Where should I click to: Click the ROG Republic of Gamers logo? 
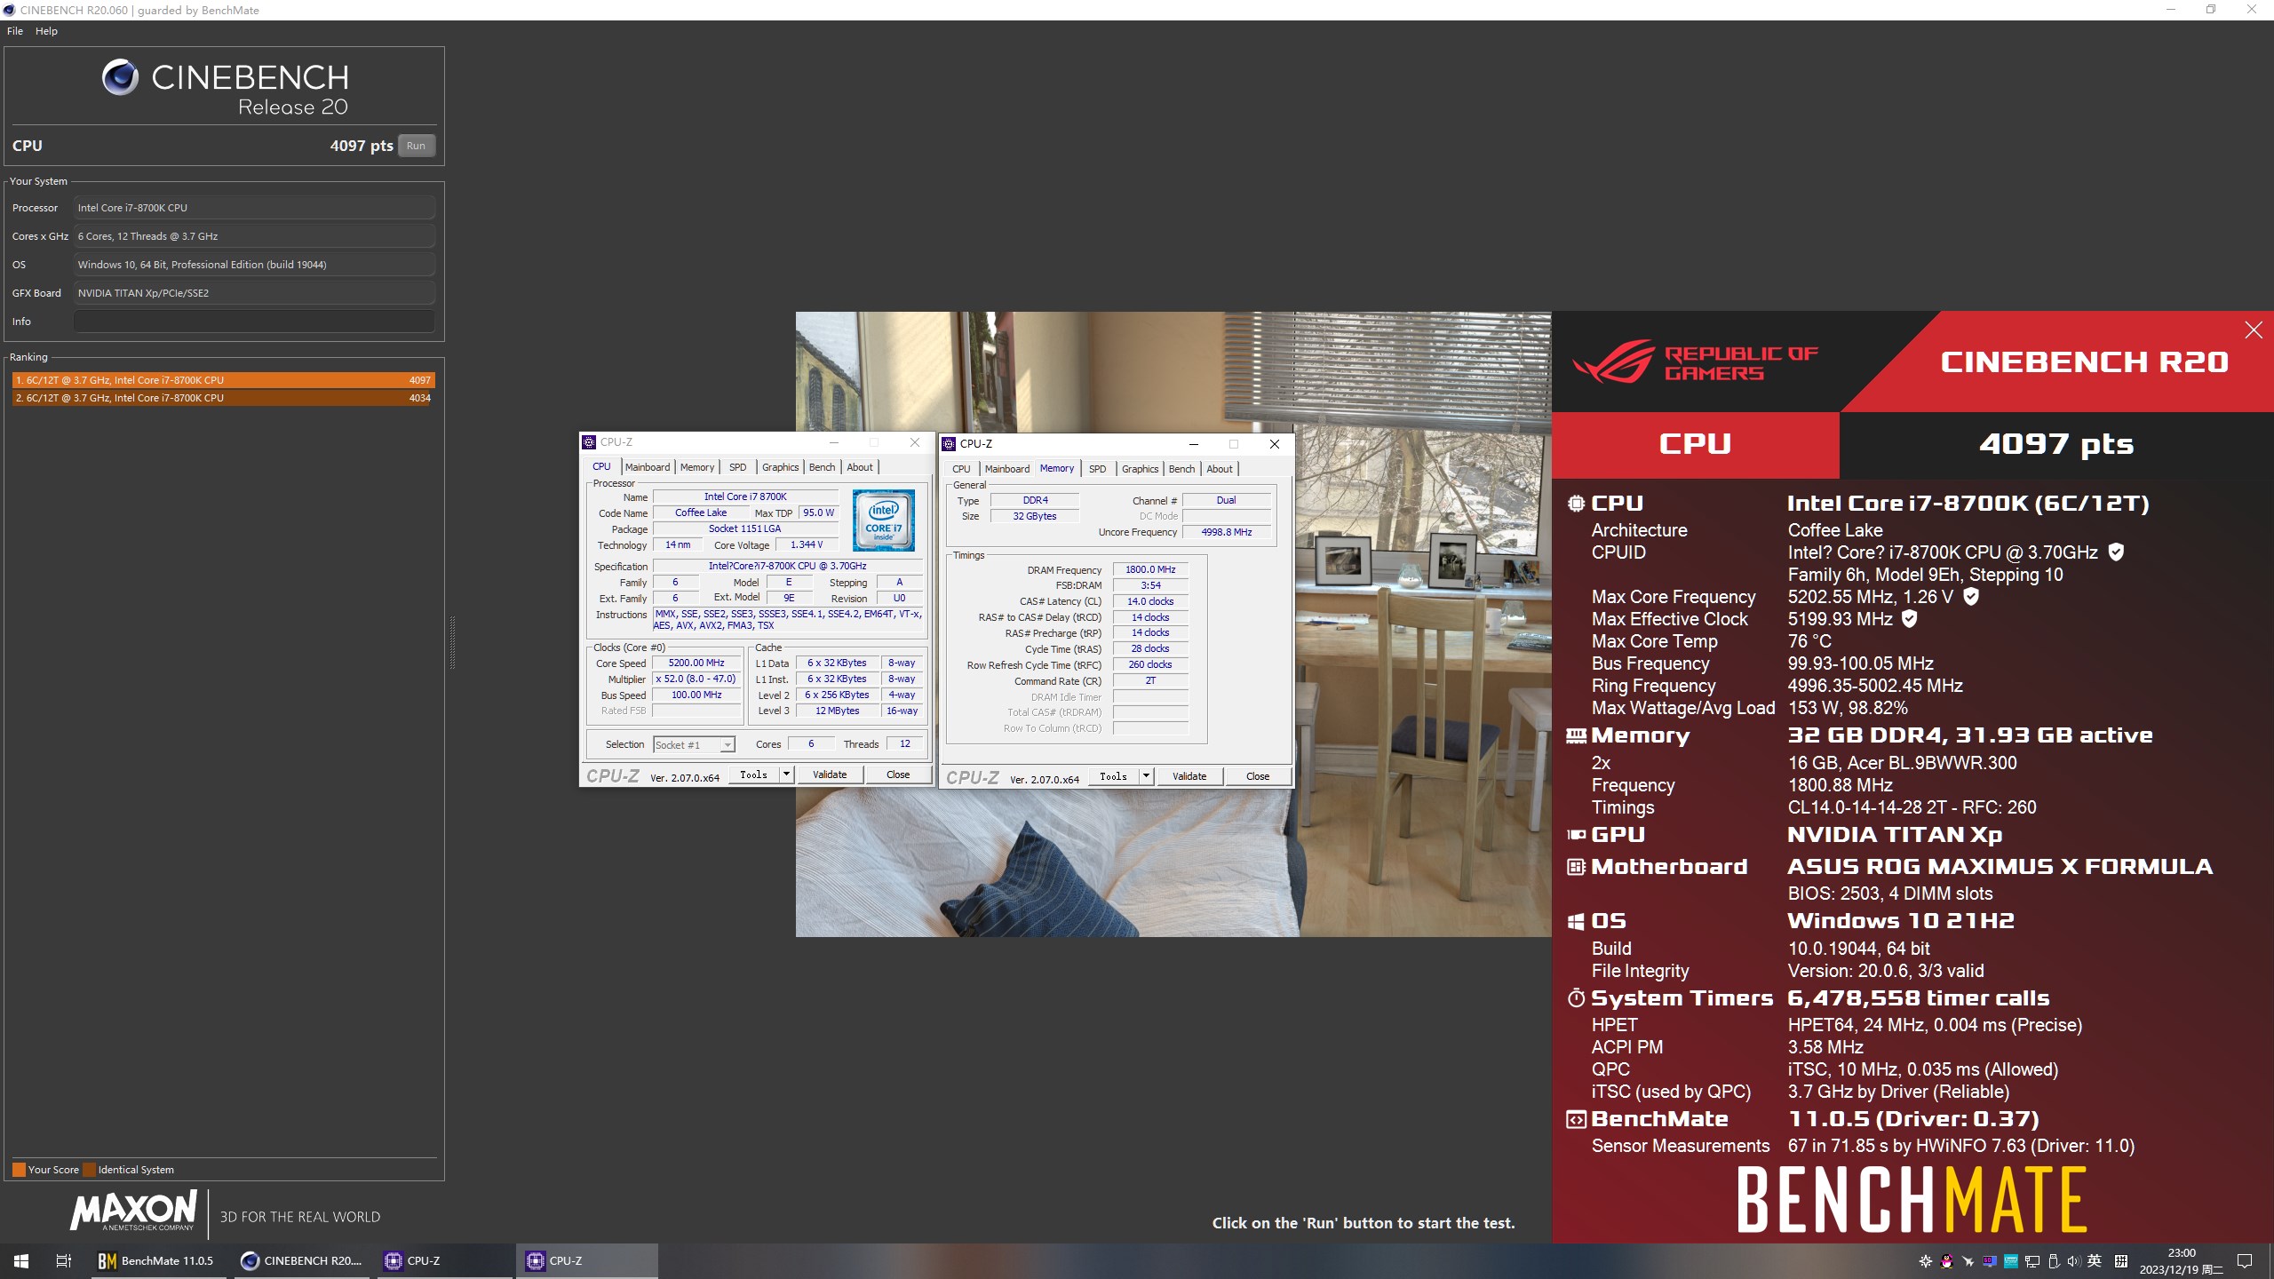click(1695, 362)
